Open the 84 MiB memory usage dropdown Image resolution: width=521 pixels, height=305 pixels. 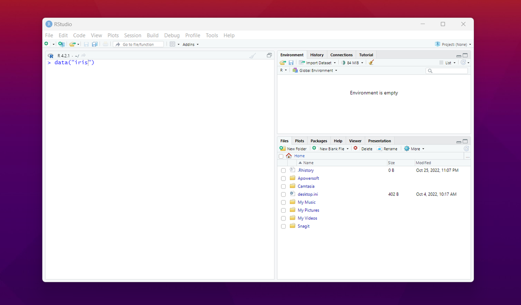[352, 63]
